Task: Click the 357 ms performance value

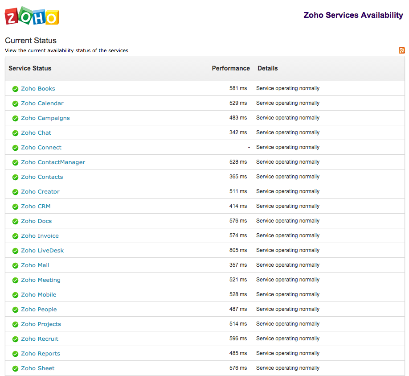Action: point(238,265)
